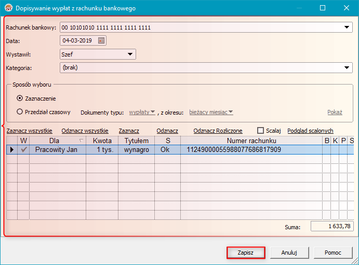Toggle the checkmark for Pracowity Jan row

click(x=23, y=150)
